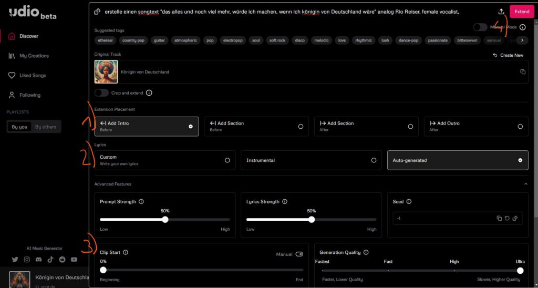The width and height of the screenshot is (538, 288).
Task: Open the Reddit icon link
Action: [x=62, y=260]
